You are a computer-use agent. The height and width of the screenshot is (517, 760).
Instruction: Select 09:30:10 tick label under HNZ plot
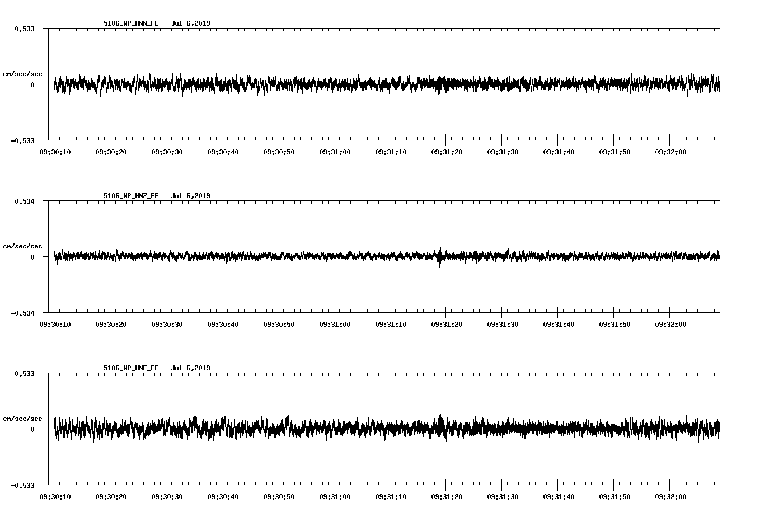click(x=55, y=325)
